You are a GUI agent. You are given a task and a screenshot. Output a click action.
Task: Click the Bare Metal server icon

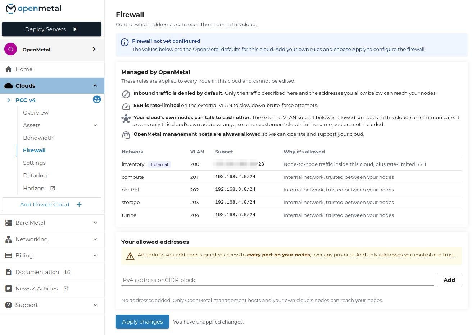pos(9,223)
